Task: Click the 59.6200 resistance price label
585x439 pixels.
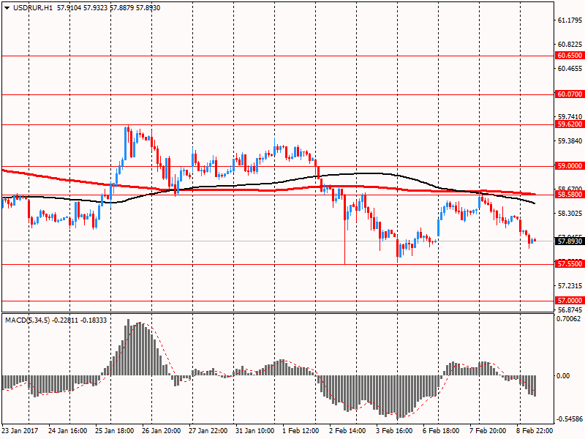Action: point(569,124)
